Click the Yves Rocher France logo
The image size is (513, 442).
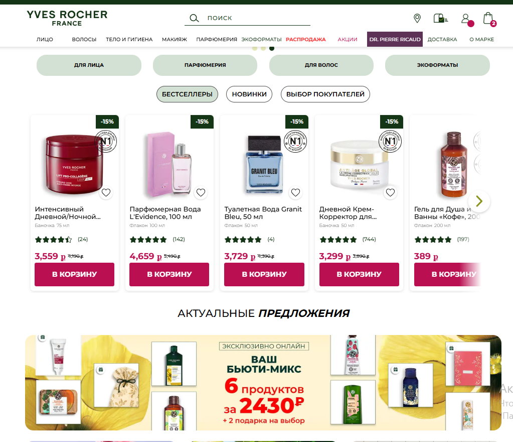67,18
